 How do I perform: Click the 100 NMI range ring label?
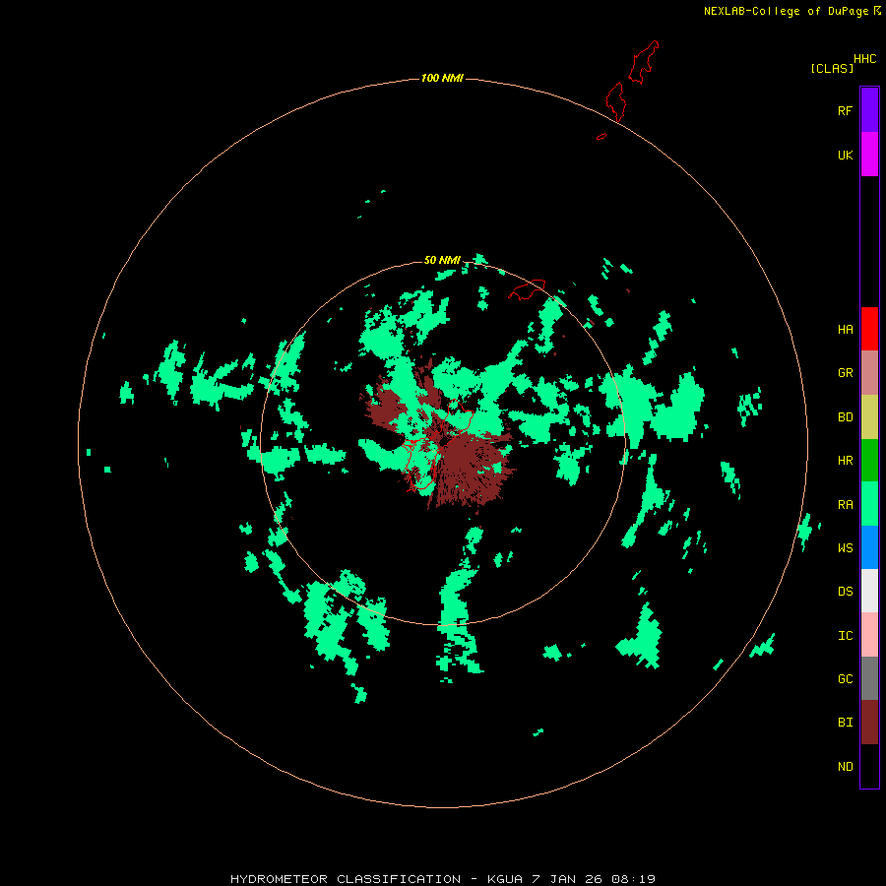(442, 78)
